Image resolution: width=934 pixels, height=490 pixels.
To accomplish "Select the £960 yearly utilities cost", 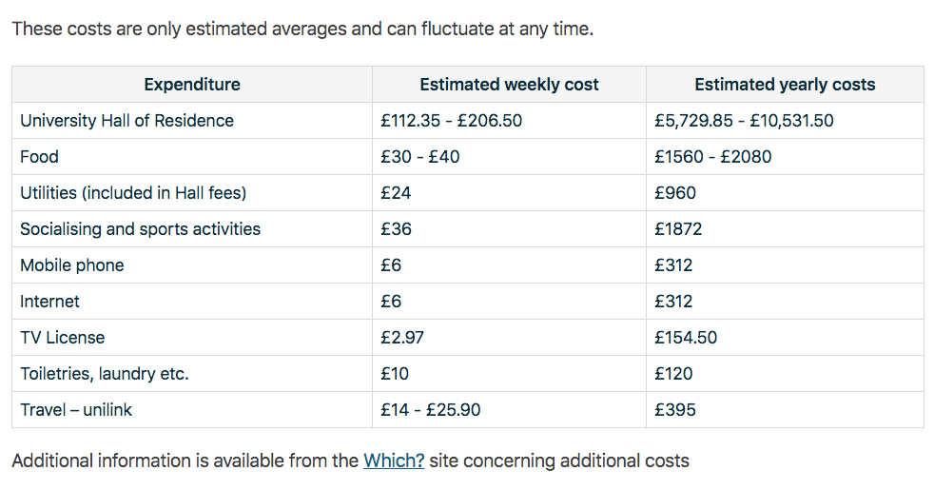I will (675, 193).
